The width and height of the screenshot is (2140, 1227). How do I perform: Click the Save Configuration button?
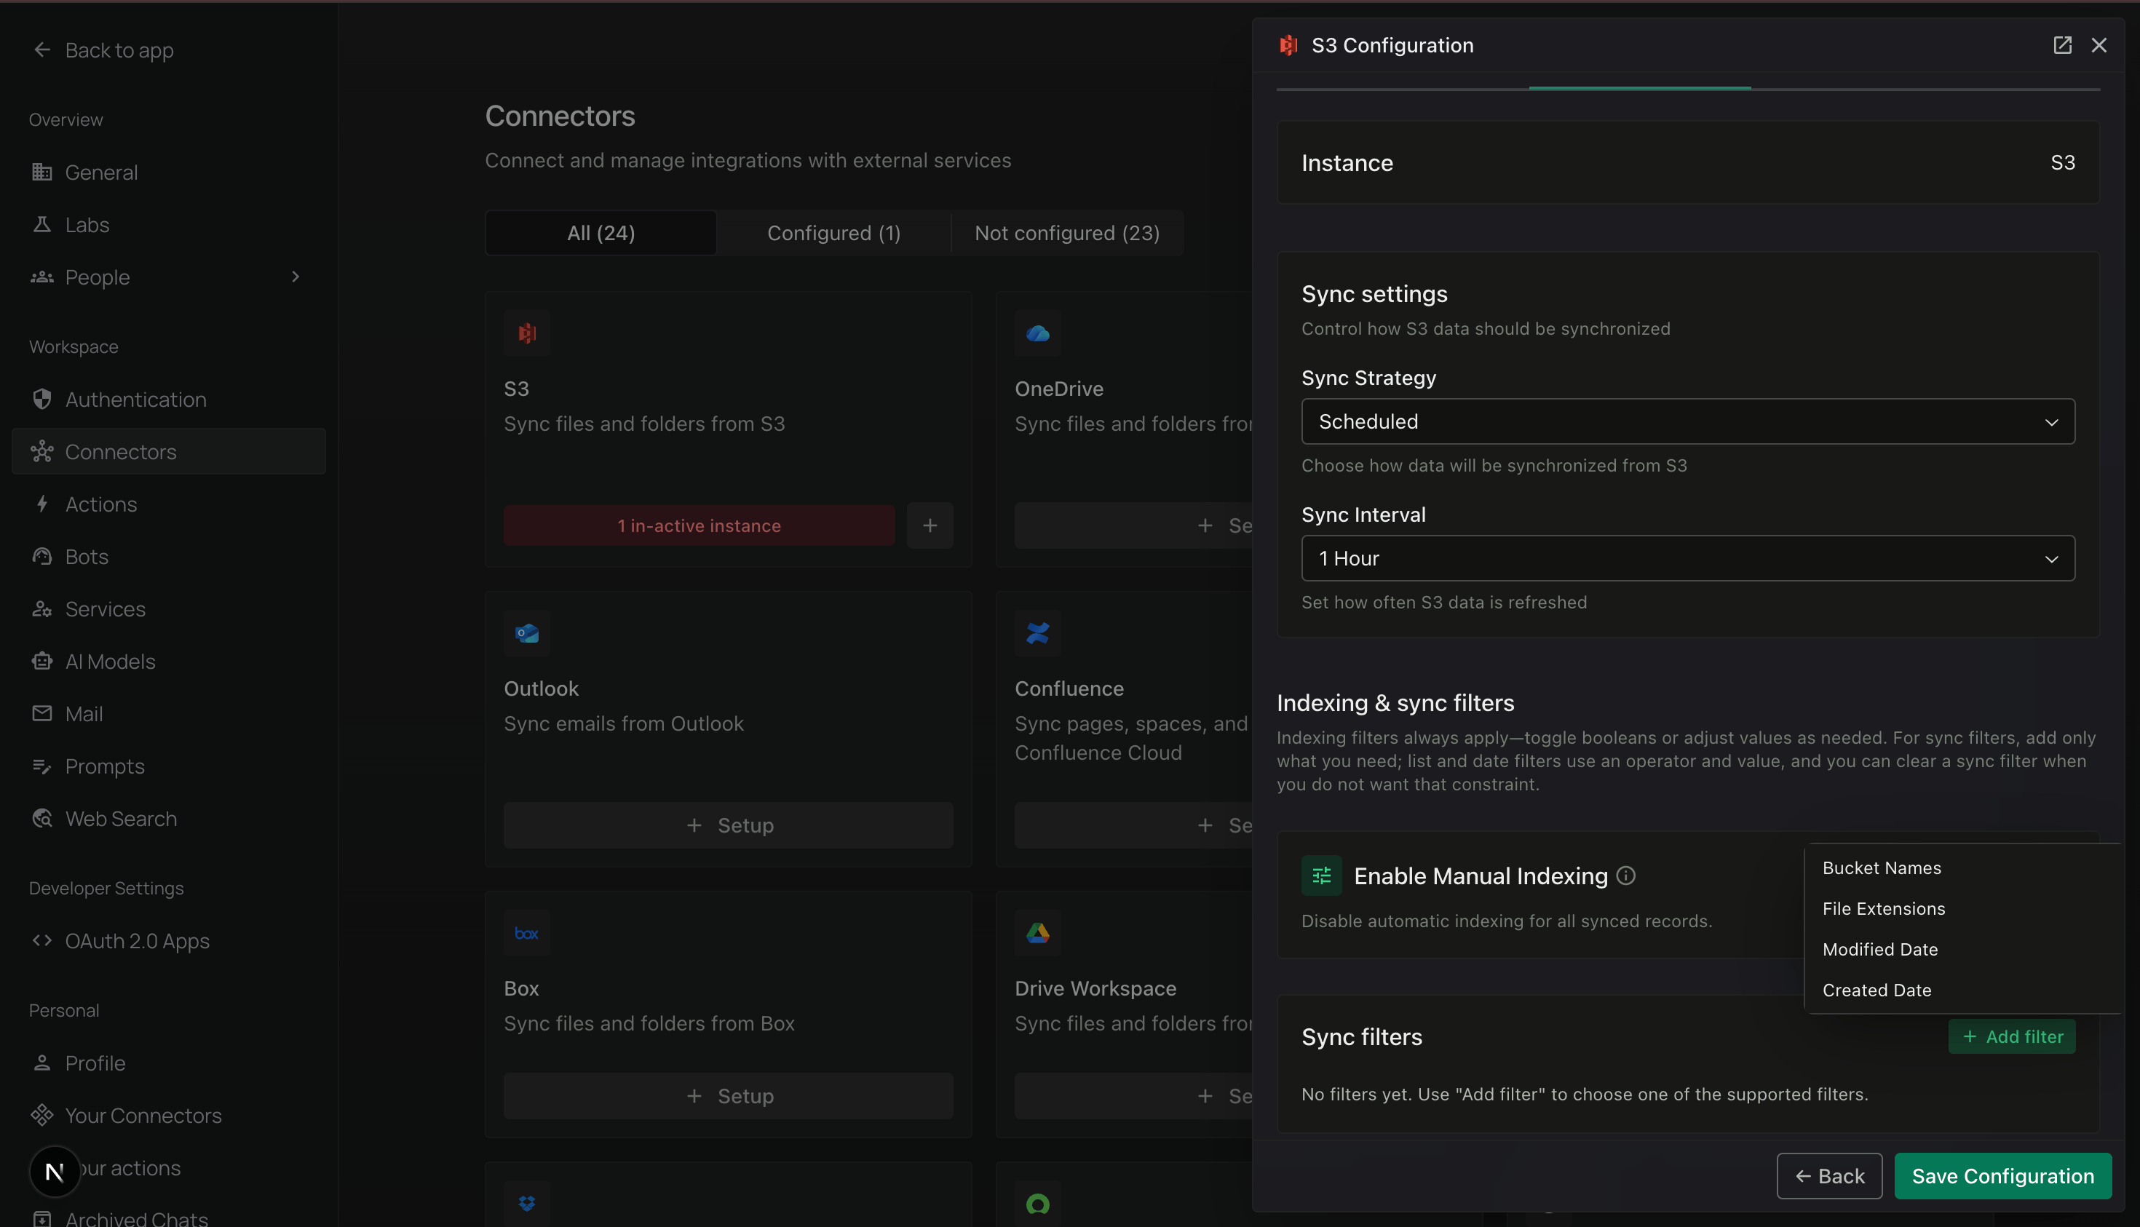click(x=2002, y=1175)
